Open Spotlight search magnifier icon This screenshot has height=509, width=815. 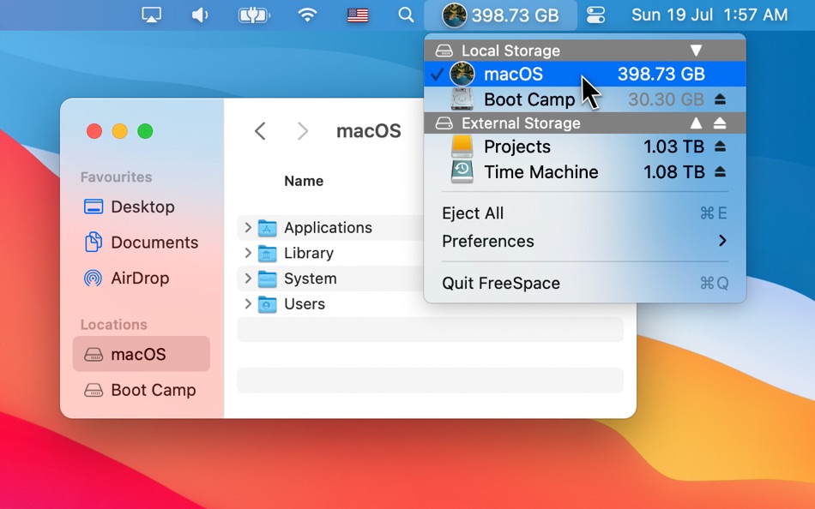coord(406,15)
